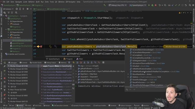The width and height of the screenshot is (195, 109).
Task: Click the Rollback undo arrow icon
Action: [x=186, y=5]
